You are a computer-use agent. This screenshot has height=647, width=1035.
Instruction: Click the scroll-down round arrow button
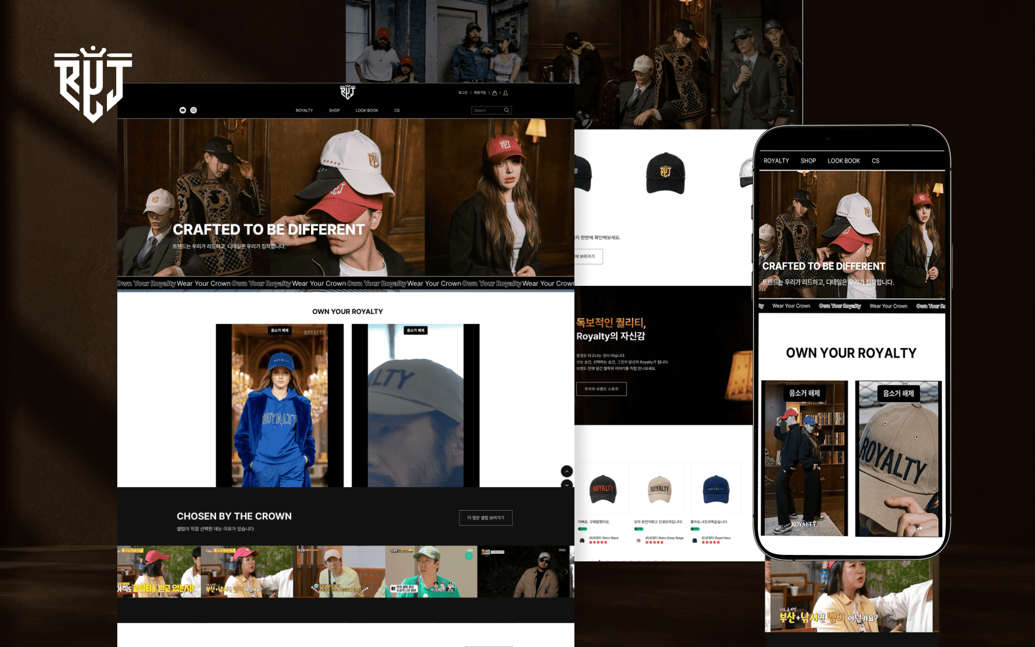567,484
